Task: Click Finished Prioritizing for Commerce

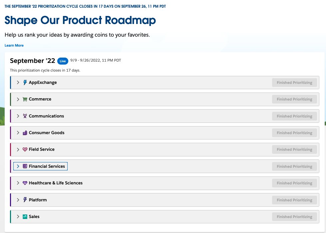Action: tap(294, 99)
